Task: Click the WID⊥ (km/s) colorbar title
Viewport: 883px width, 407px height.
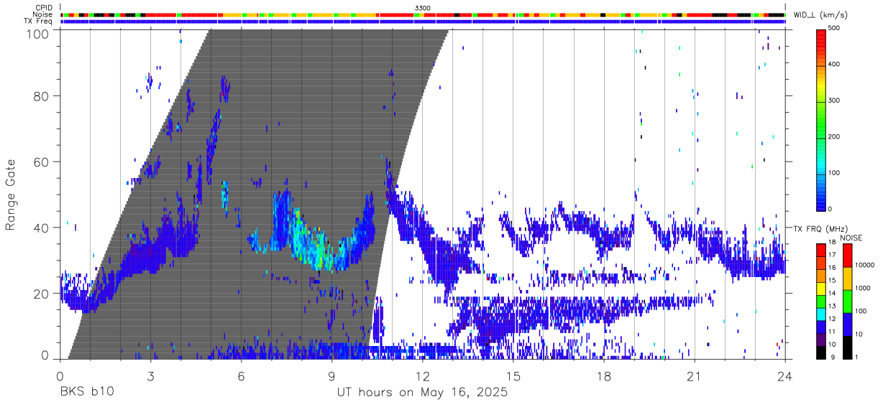Action: 820,15
